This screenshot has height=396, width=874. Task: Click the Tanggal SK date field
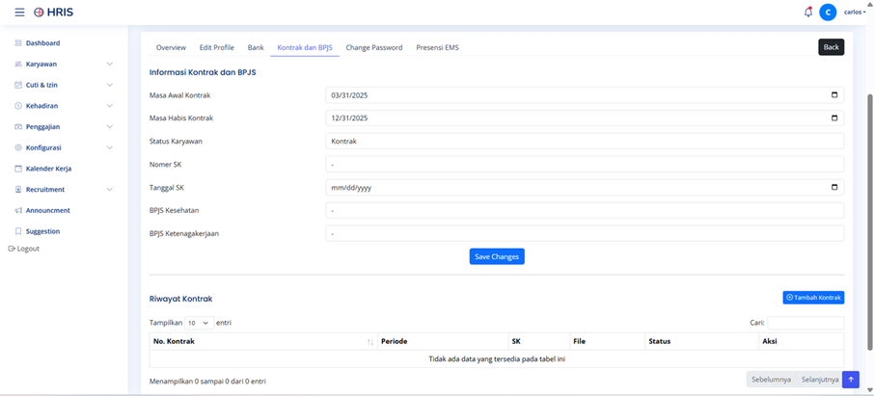[585, 188]
